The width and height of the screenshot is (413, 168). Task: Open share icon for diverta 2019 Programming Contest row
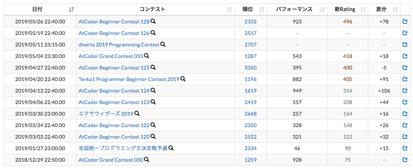pyautogui.click(x=405, y=45)
